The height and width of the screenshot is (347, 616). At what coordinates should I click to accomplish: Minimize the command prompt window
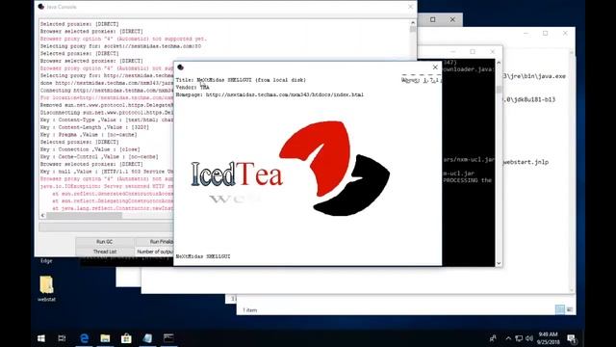tap(452, 51)
